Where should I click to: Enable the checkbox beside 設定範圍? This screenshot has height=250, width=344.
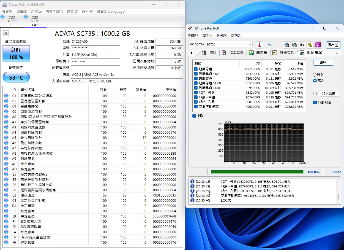click(315, 94)
